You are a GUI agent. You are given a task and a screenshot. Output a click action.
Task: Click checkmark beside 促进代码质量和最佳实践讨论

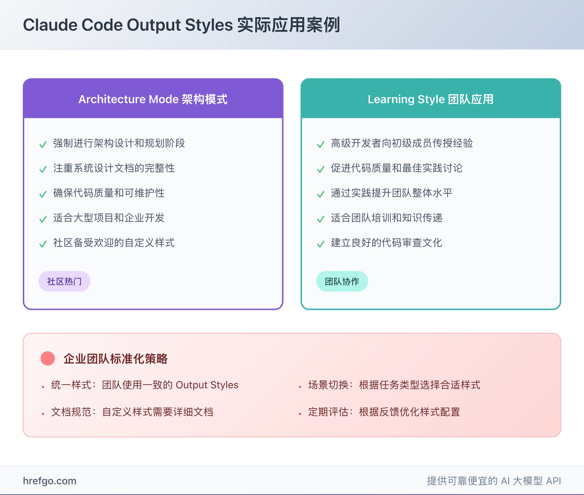tap(321, 169)
